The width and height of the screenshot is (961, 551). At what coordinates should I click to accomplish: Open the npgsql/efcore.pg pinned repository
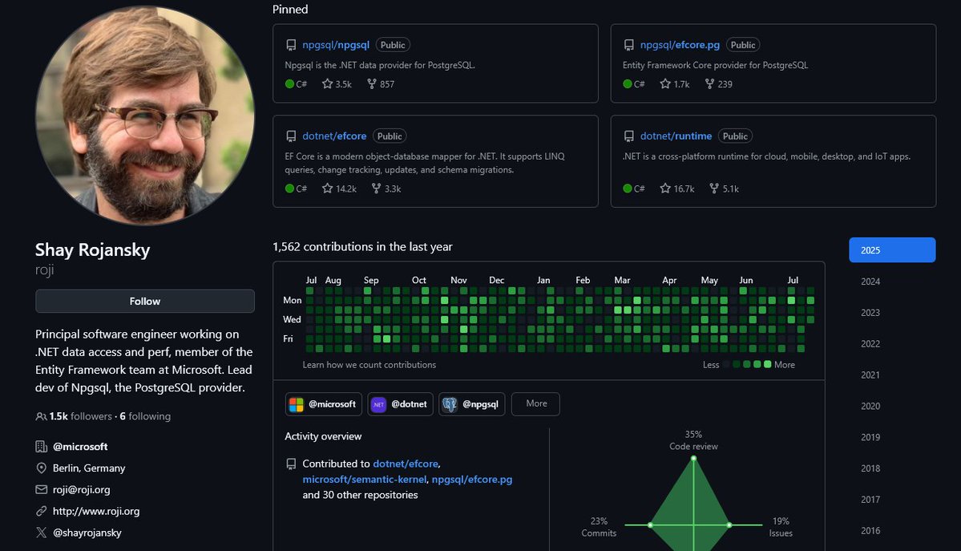point(680,45)
